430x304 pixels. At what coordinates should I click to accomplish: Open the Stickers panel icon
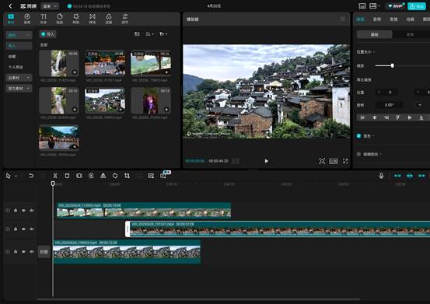point(60,19)
